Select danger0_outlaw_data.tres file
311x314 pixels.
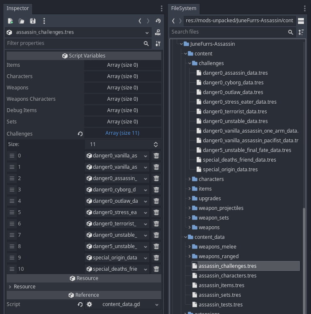click(233, 92)
